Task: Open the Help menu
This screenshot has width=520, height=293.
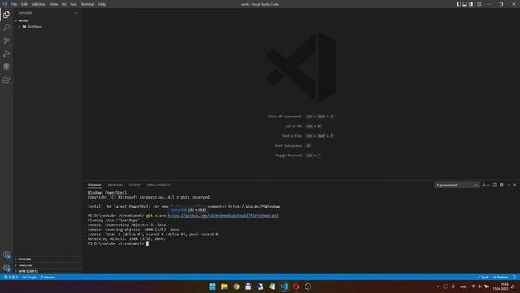Action: point(102,4)
